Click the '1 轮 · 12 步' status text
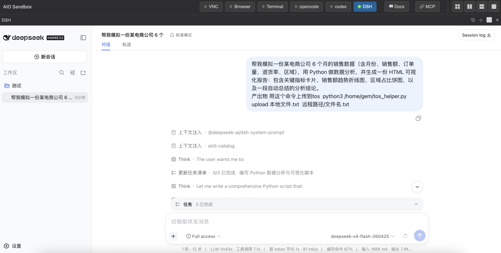 coord(192,249)
